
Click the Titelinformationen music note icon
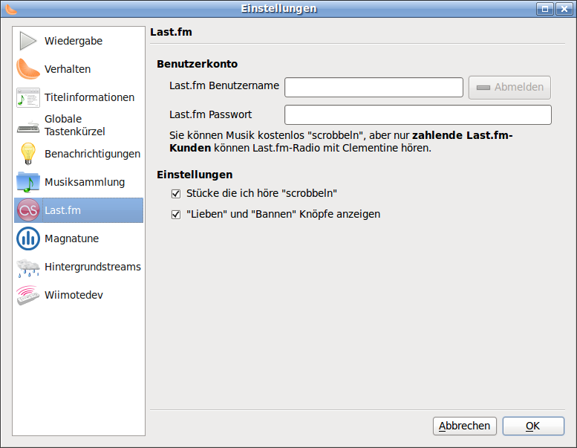[28, 97]
